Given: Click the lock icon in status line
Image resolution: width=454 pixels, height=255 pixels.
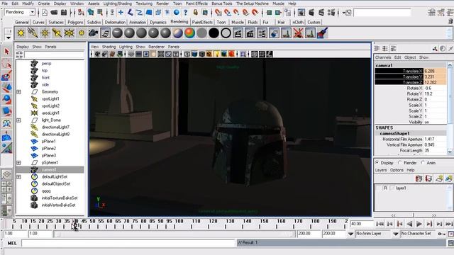Looking at the screenshot, I should [196, 13].
